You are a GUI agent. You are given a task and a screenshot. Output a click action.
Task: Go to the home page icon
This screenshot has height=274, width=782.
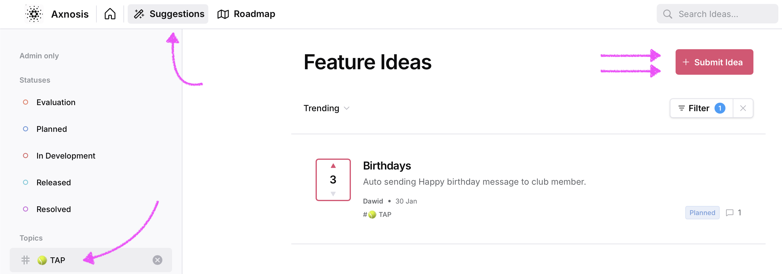point(110,14)
